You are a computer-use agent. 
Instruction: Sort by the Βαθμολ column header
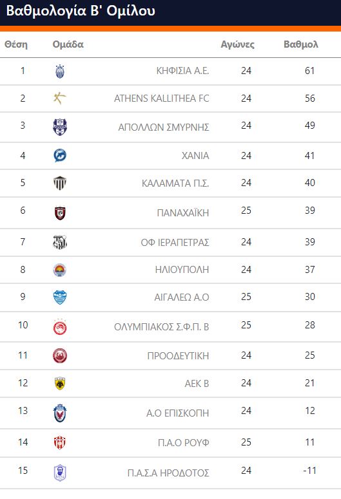coord(301,44)
